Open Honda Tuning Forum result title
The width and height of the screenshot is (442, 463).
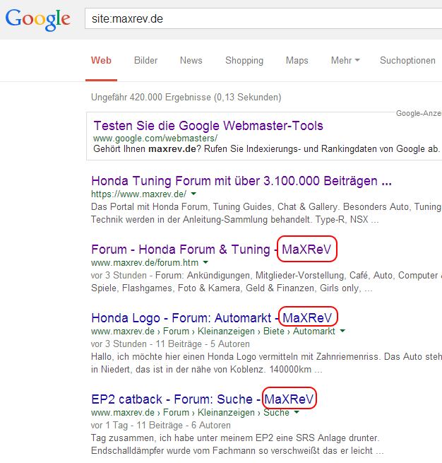[x=241, y=181]
